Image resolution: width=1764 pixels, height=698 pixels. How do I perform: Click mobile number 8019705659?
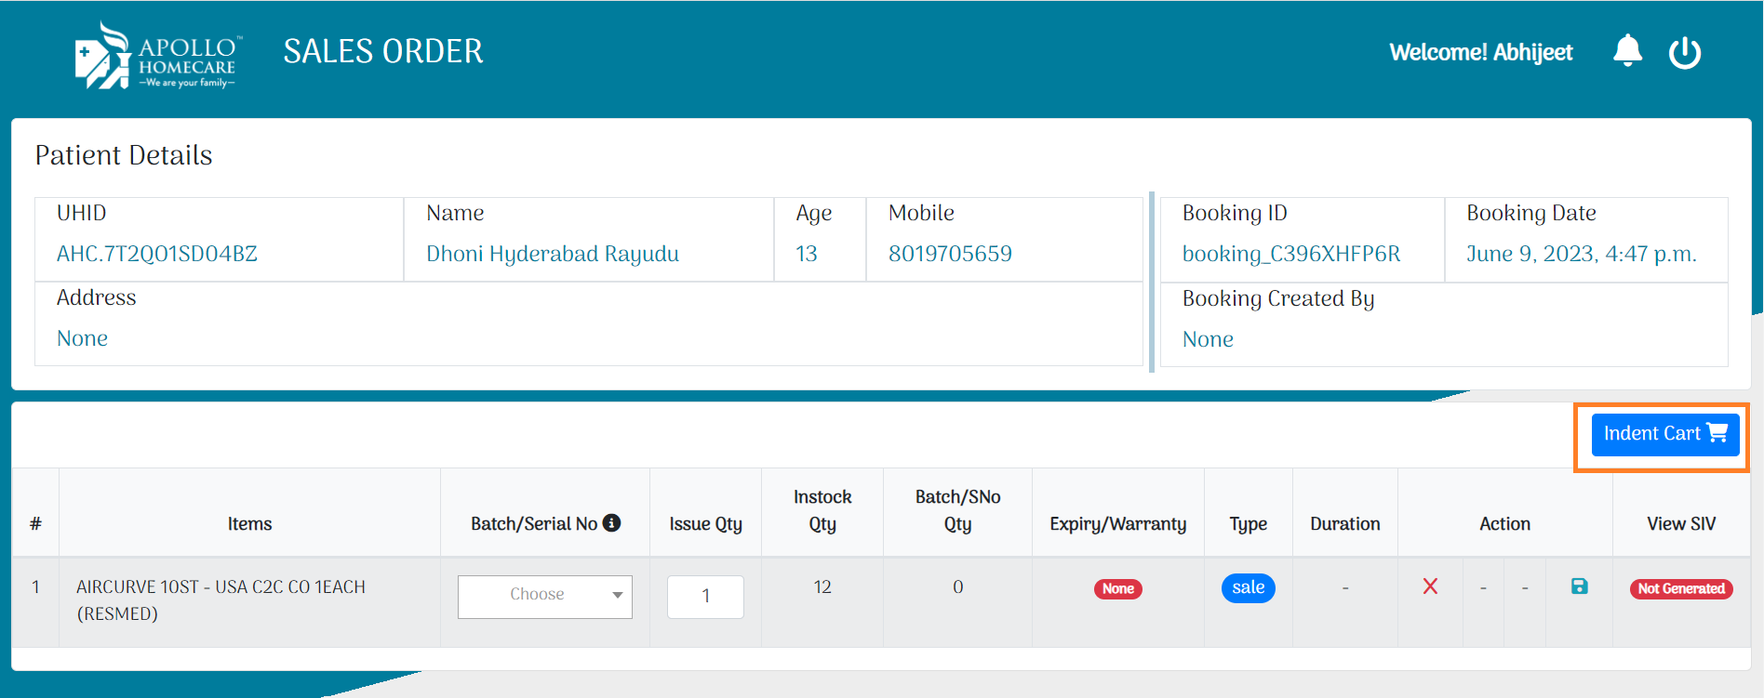tap(949, 254)
